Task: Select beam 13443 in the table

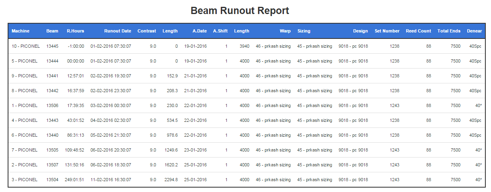Action: click(52, 120)
